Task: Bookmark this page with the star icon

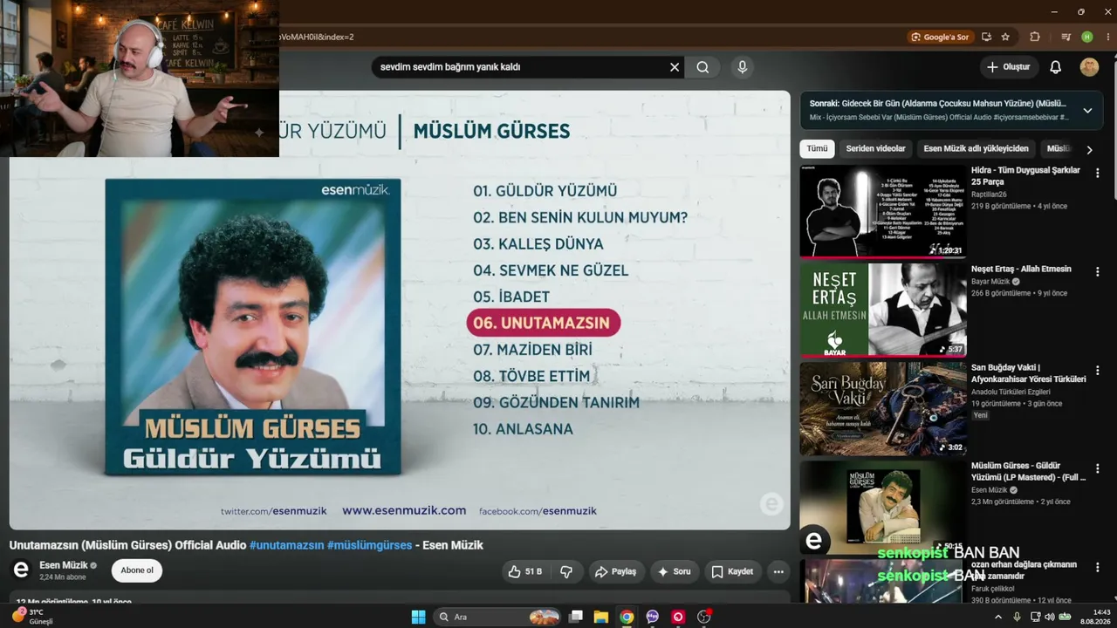Action: pyautogui.click(x=1005, y=37)
